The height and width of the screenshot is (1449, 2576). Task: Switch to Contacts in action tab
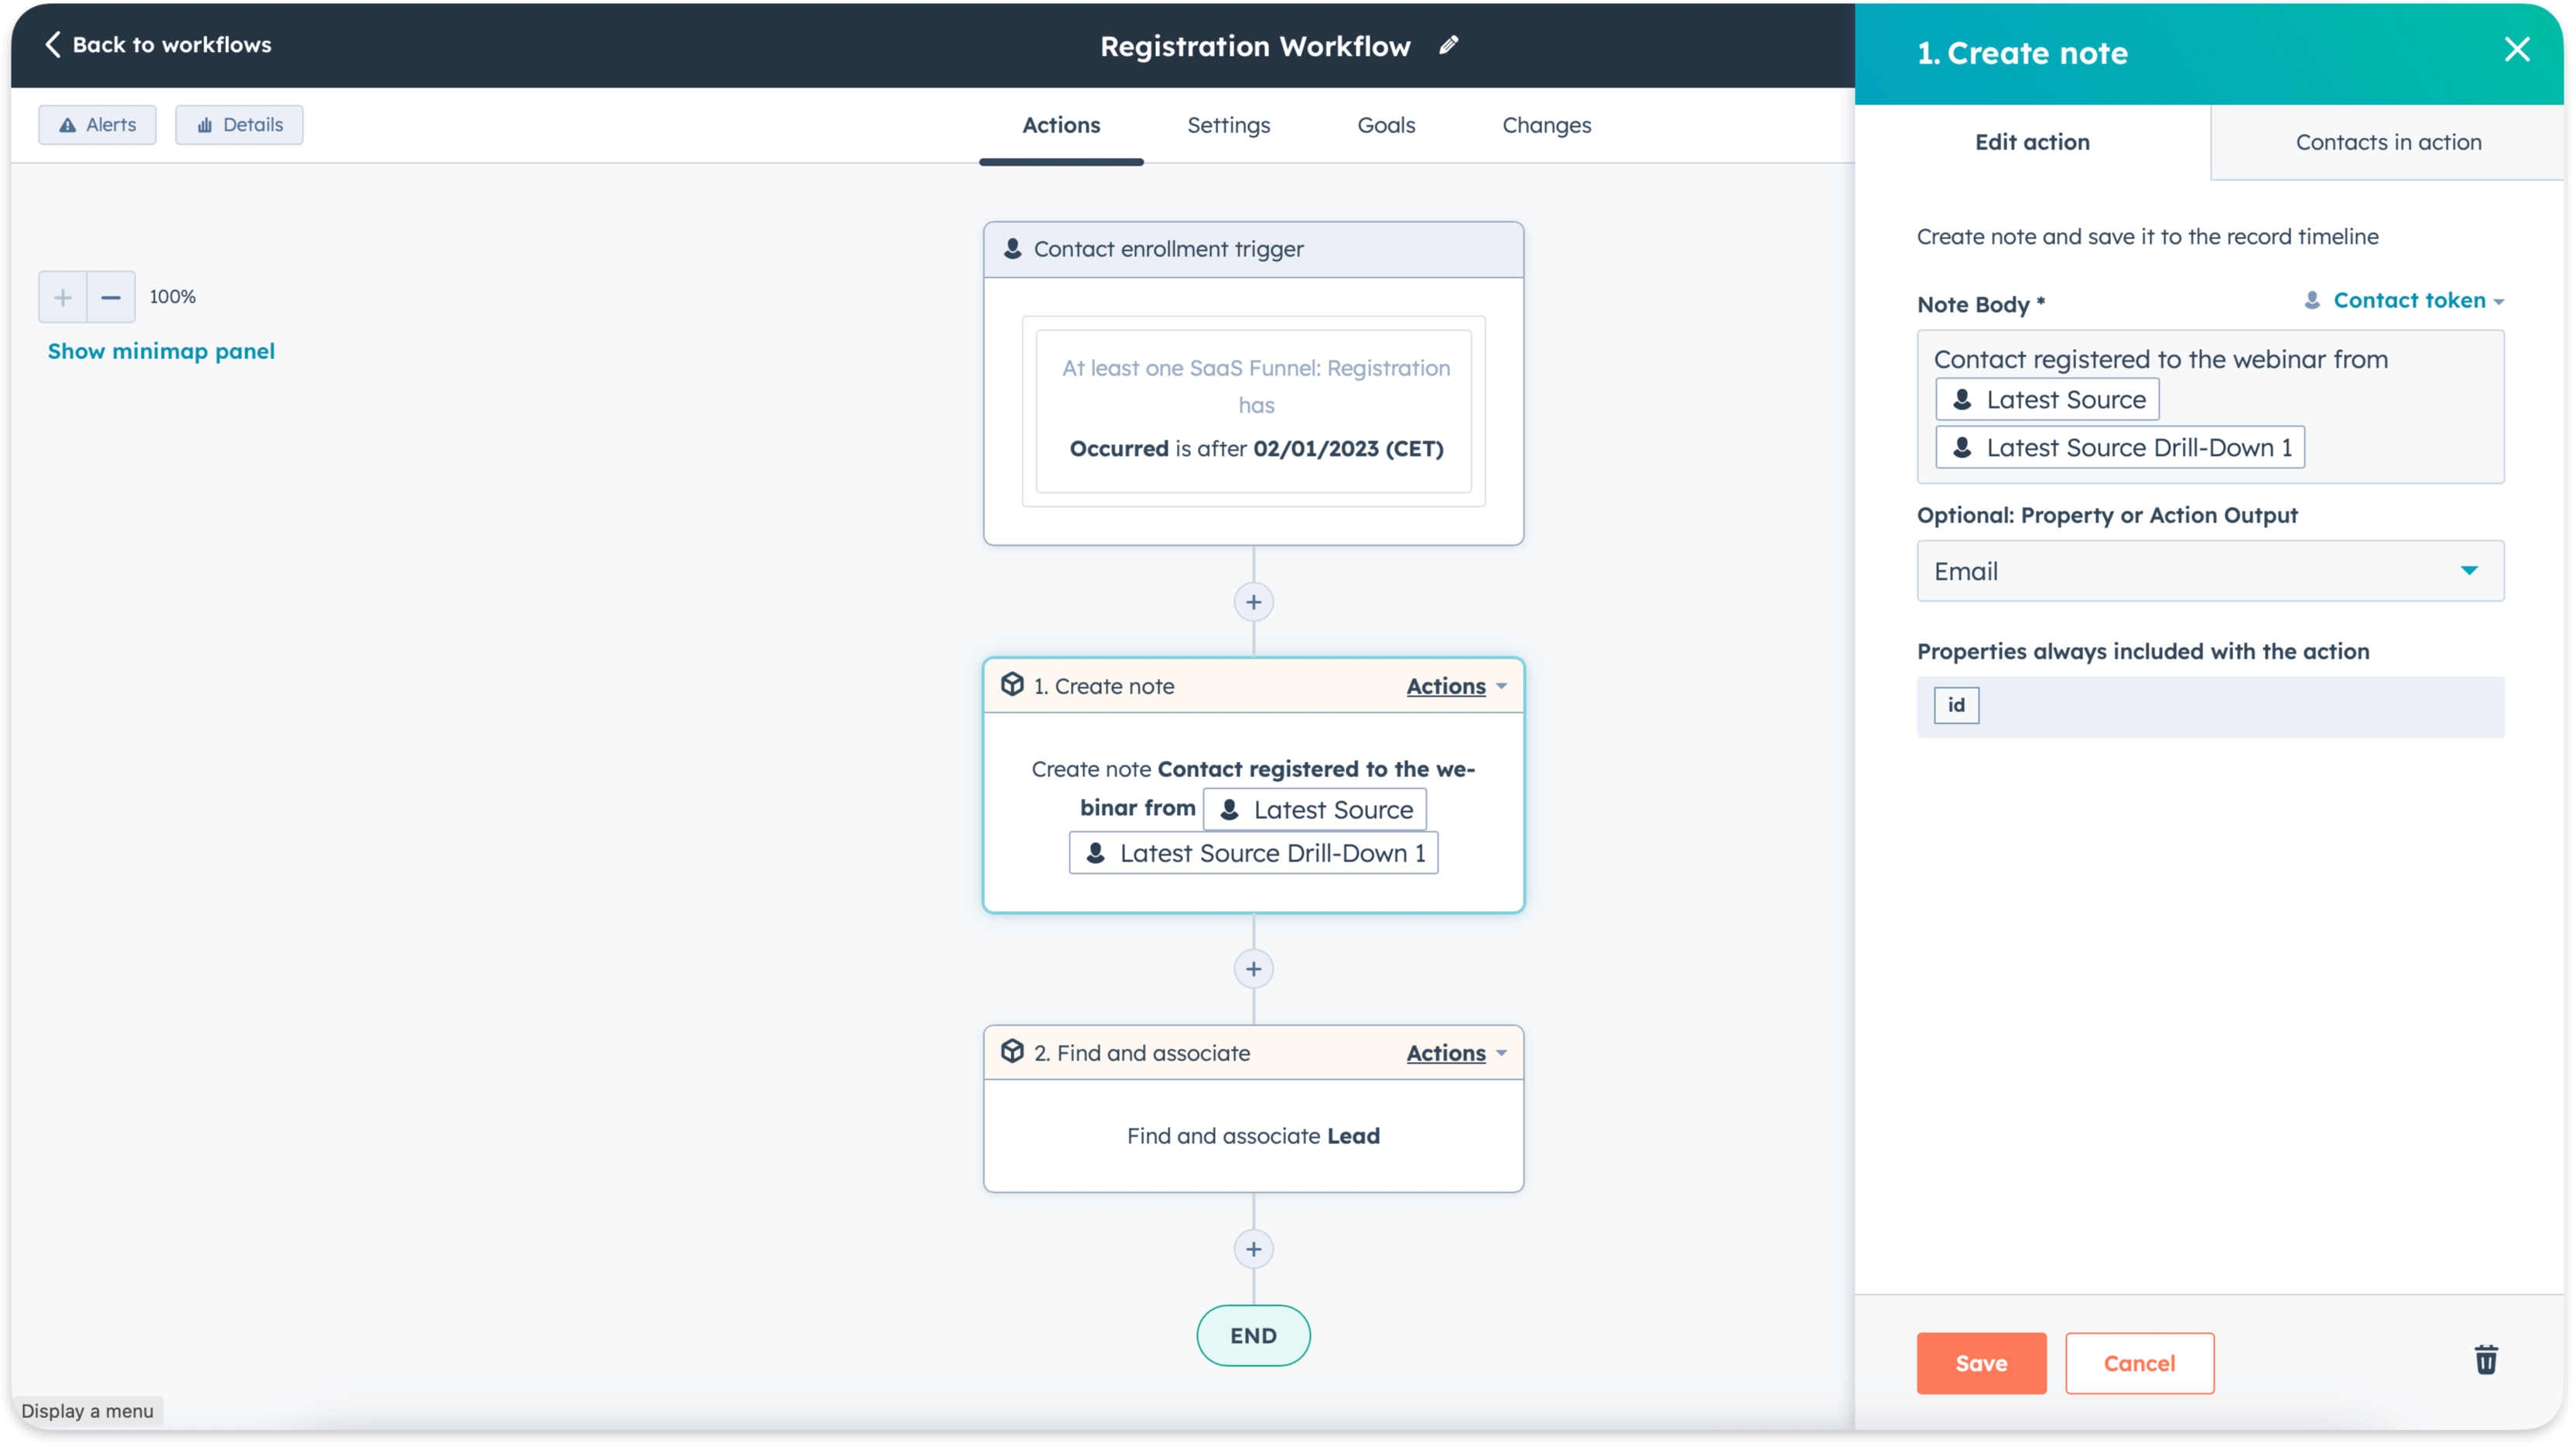click(x=2388, y=142)
